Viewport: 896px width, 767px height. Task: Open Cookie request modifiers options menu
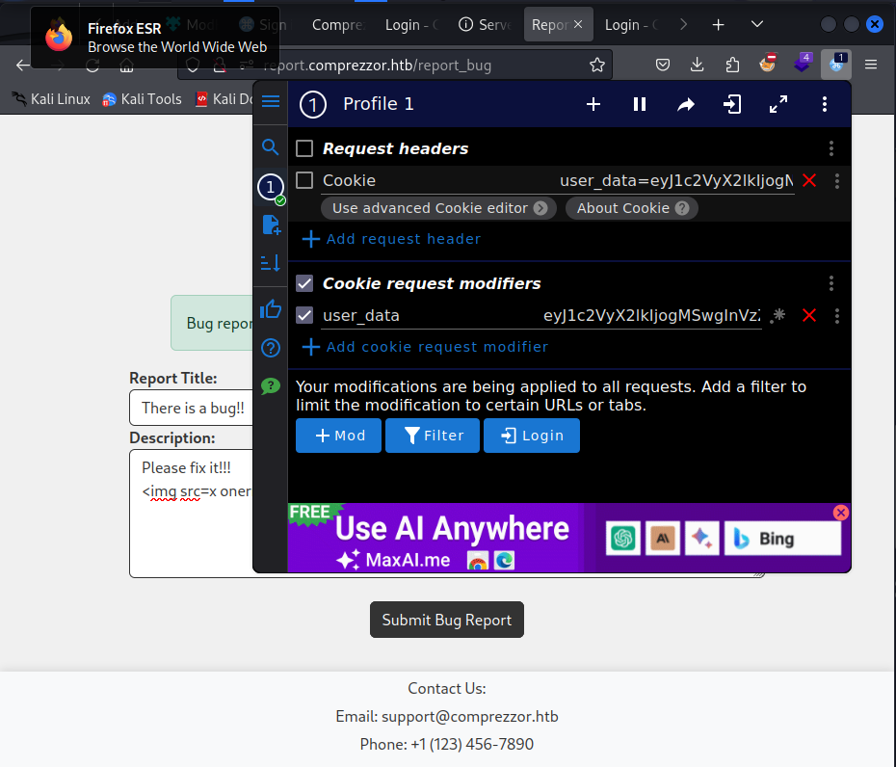click(831, 283)
